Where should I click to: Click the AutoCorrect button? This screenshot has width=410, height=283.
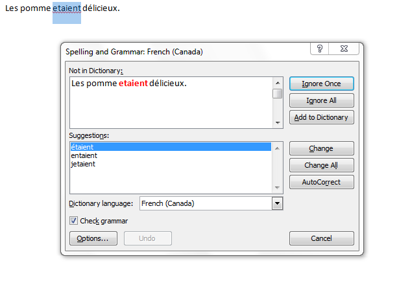[x=321, y=182]
